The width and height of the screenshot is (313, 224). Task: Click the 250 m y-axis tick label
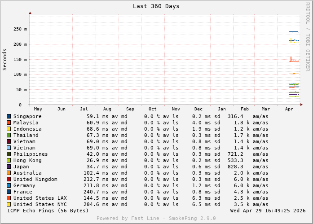(x=20, y=29)
